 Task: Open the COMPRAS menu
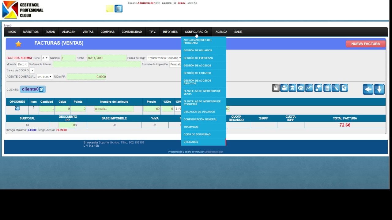pos(107,32)
